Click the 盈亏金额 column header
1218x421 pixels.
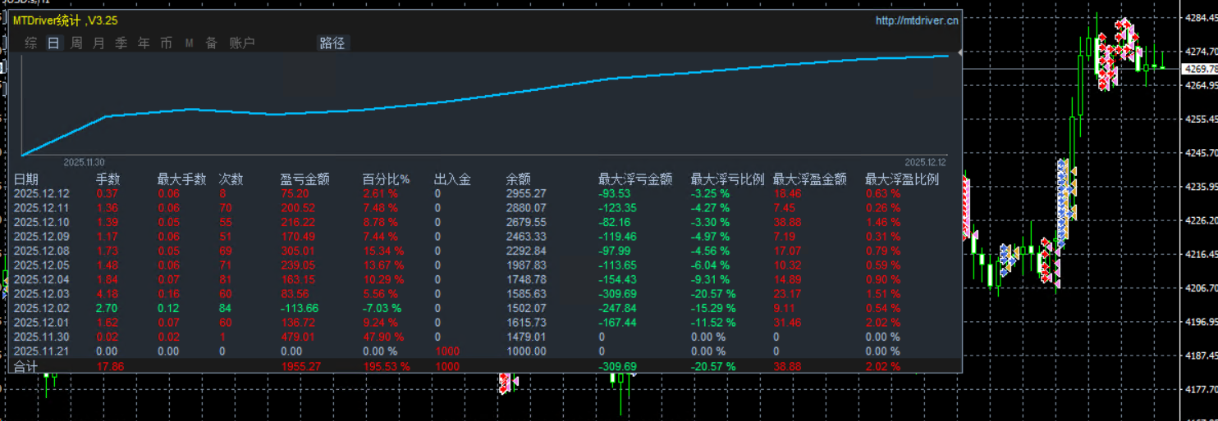[304, 179]
